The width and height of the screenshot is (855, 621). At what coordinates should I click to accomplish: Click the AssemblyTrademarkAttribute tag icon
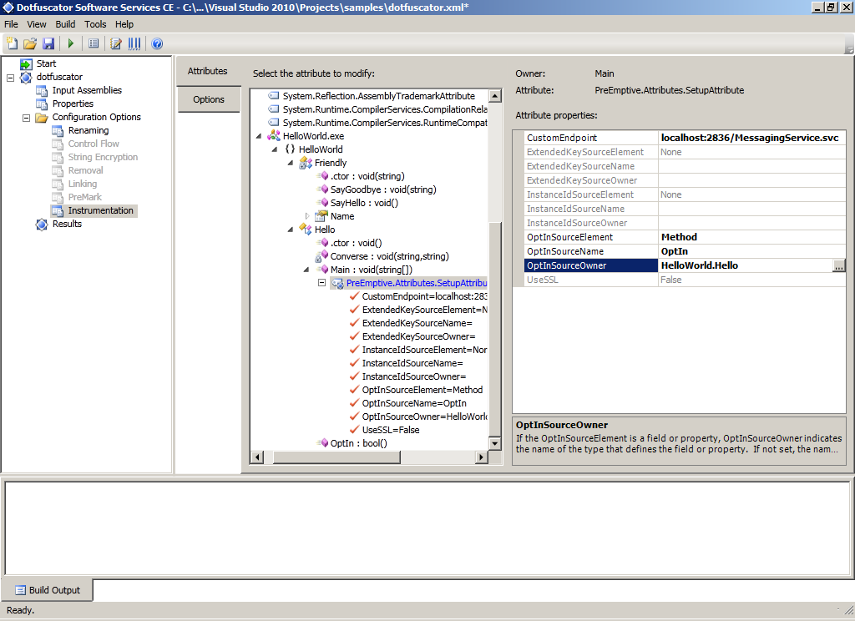pos(274,96)
